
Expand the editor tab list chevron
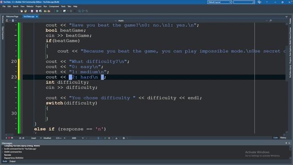(x=287, y=16)
